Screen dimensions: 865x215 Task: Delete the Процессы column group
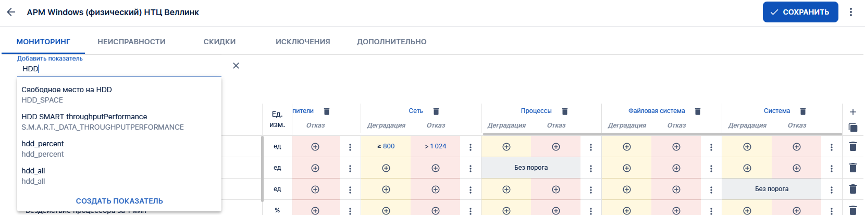click(x=565, y=111)
